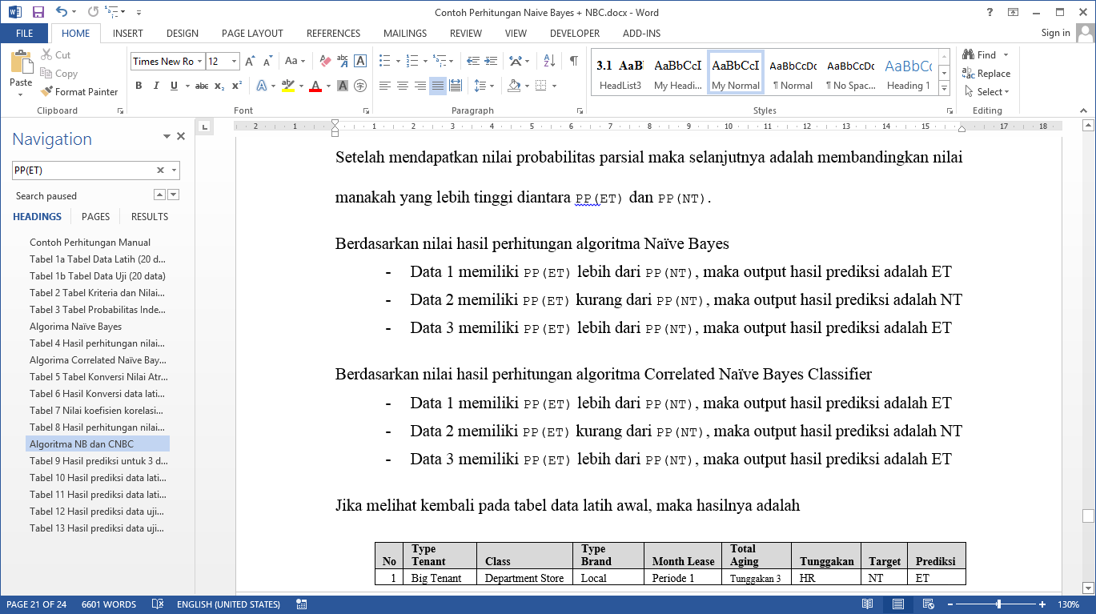1096x614 pixels.
Task: Click the Save icon in quick access toolbar
Action: [x=38, y=12]
